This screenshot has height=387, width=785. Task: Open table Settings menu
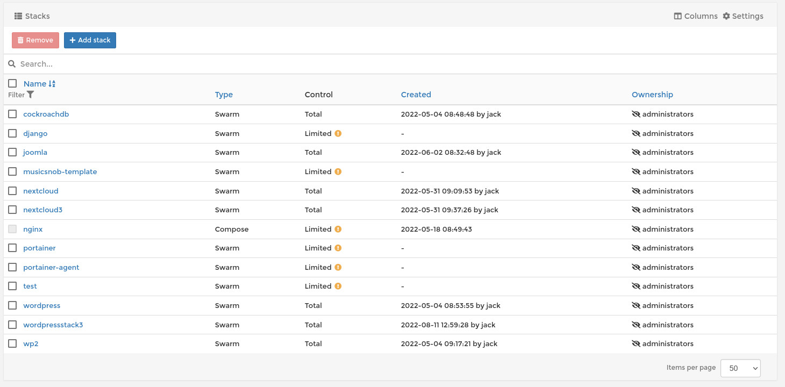pyautogui.click(x=743, y=16)
